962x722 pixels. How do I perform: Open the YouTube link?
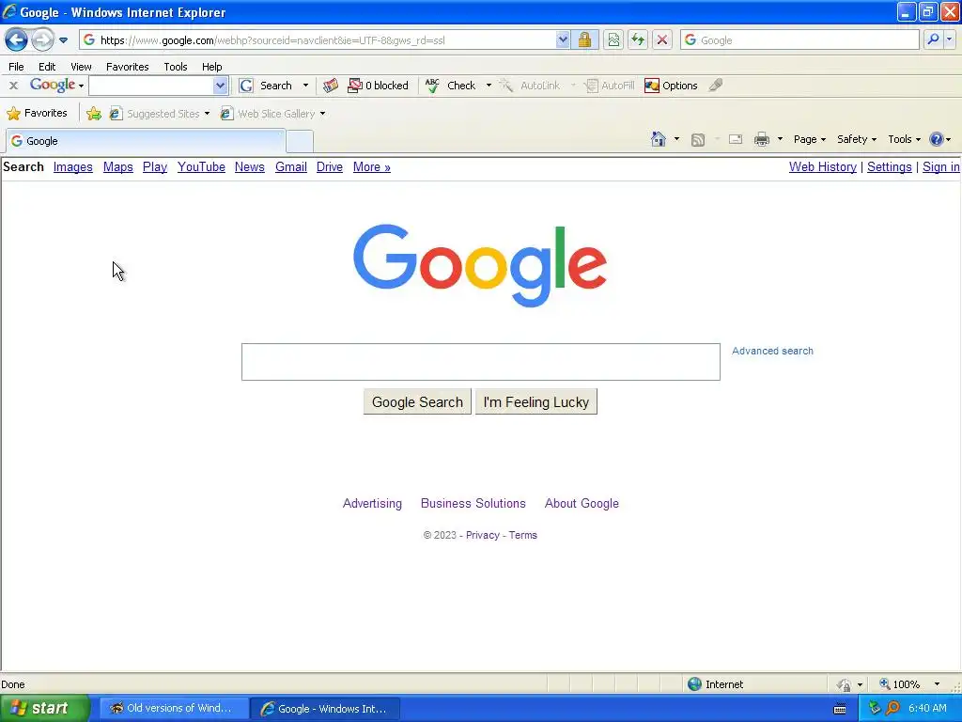[x=201, y=167]
